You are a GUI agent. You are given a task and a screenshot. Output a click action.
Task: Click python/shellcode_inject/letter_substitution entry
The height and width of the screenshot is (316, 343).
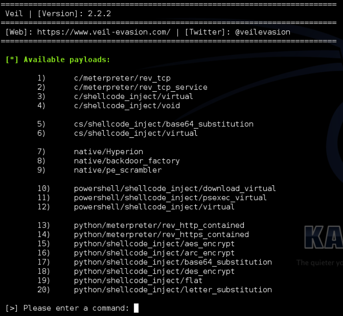173,290
